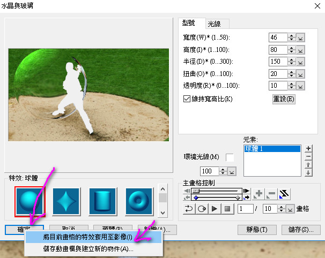Open 高度(I) slider dropdown arrow
Image resolution: width=325 pixels, height=258 pixels.
click(300, 50)
